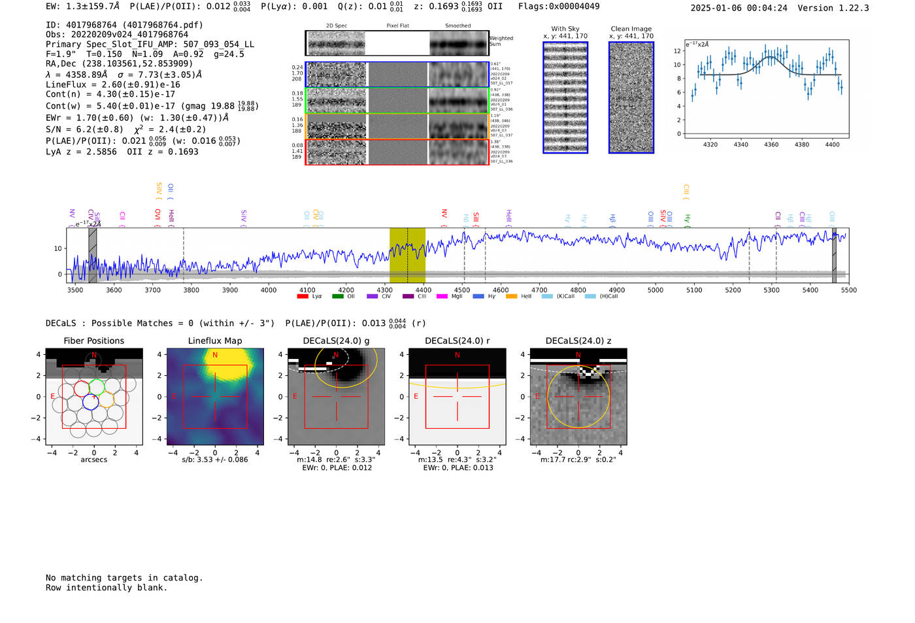Click the blue fiber circle in Fiber Positions

91,402
